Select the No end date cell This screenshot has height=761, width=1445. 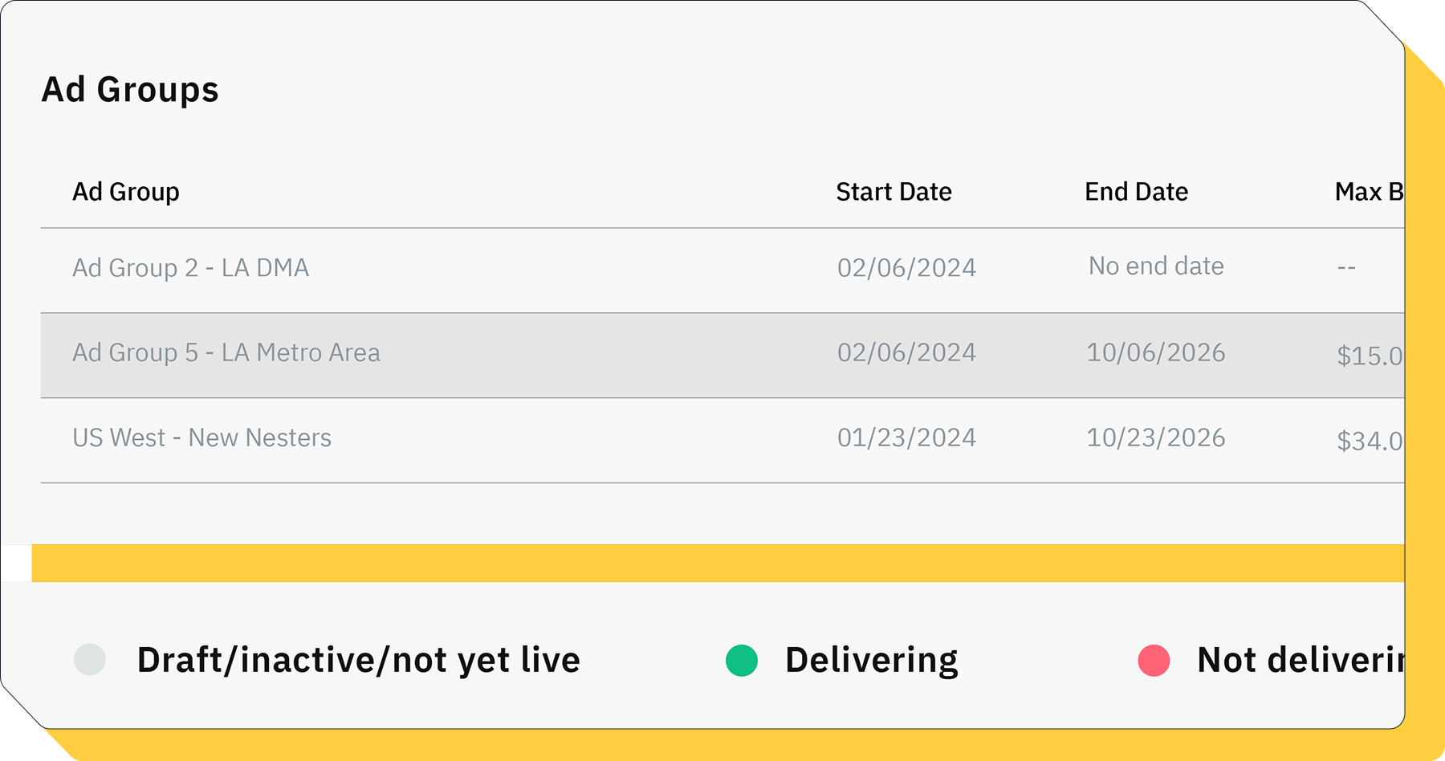pos(1156,266)
